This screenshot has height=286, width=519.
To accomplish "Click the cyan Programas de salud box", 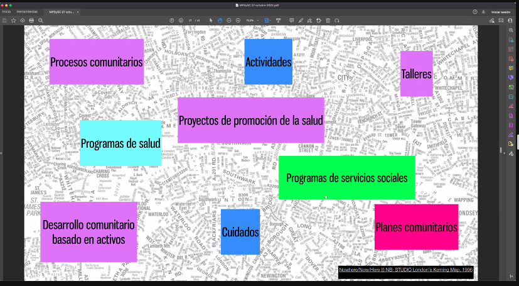I will [120, 143].
